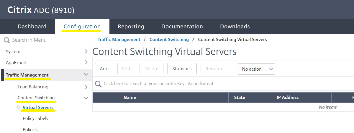Collapse the Traffic Management chevron
354x133 pixels.
point(86,75)
